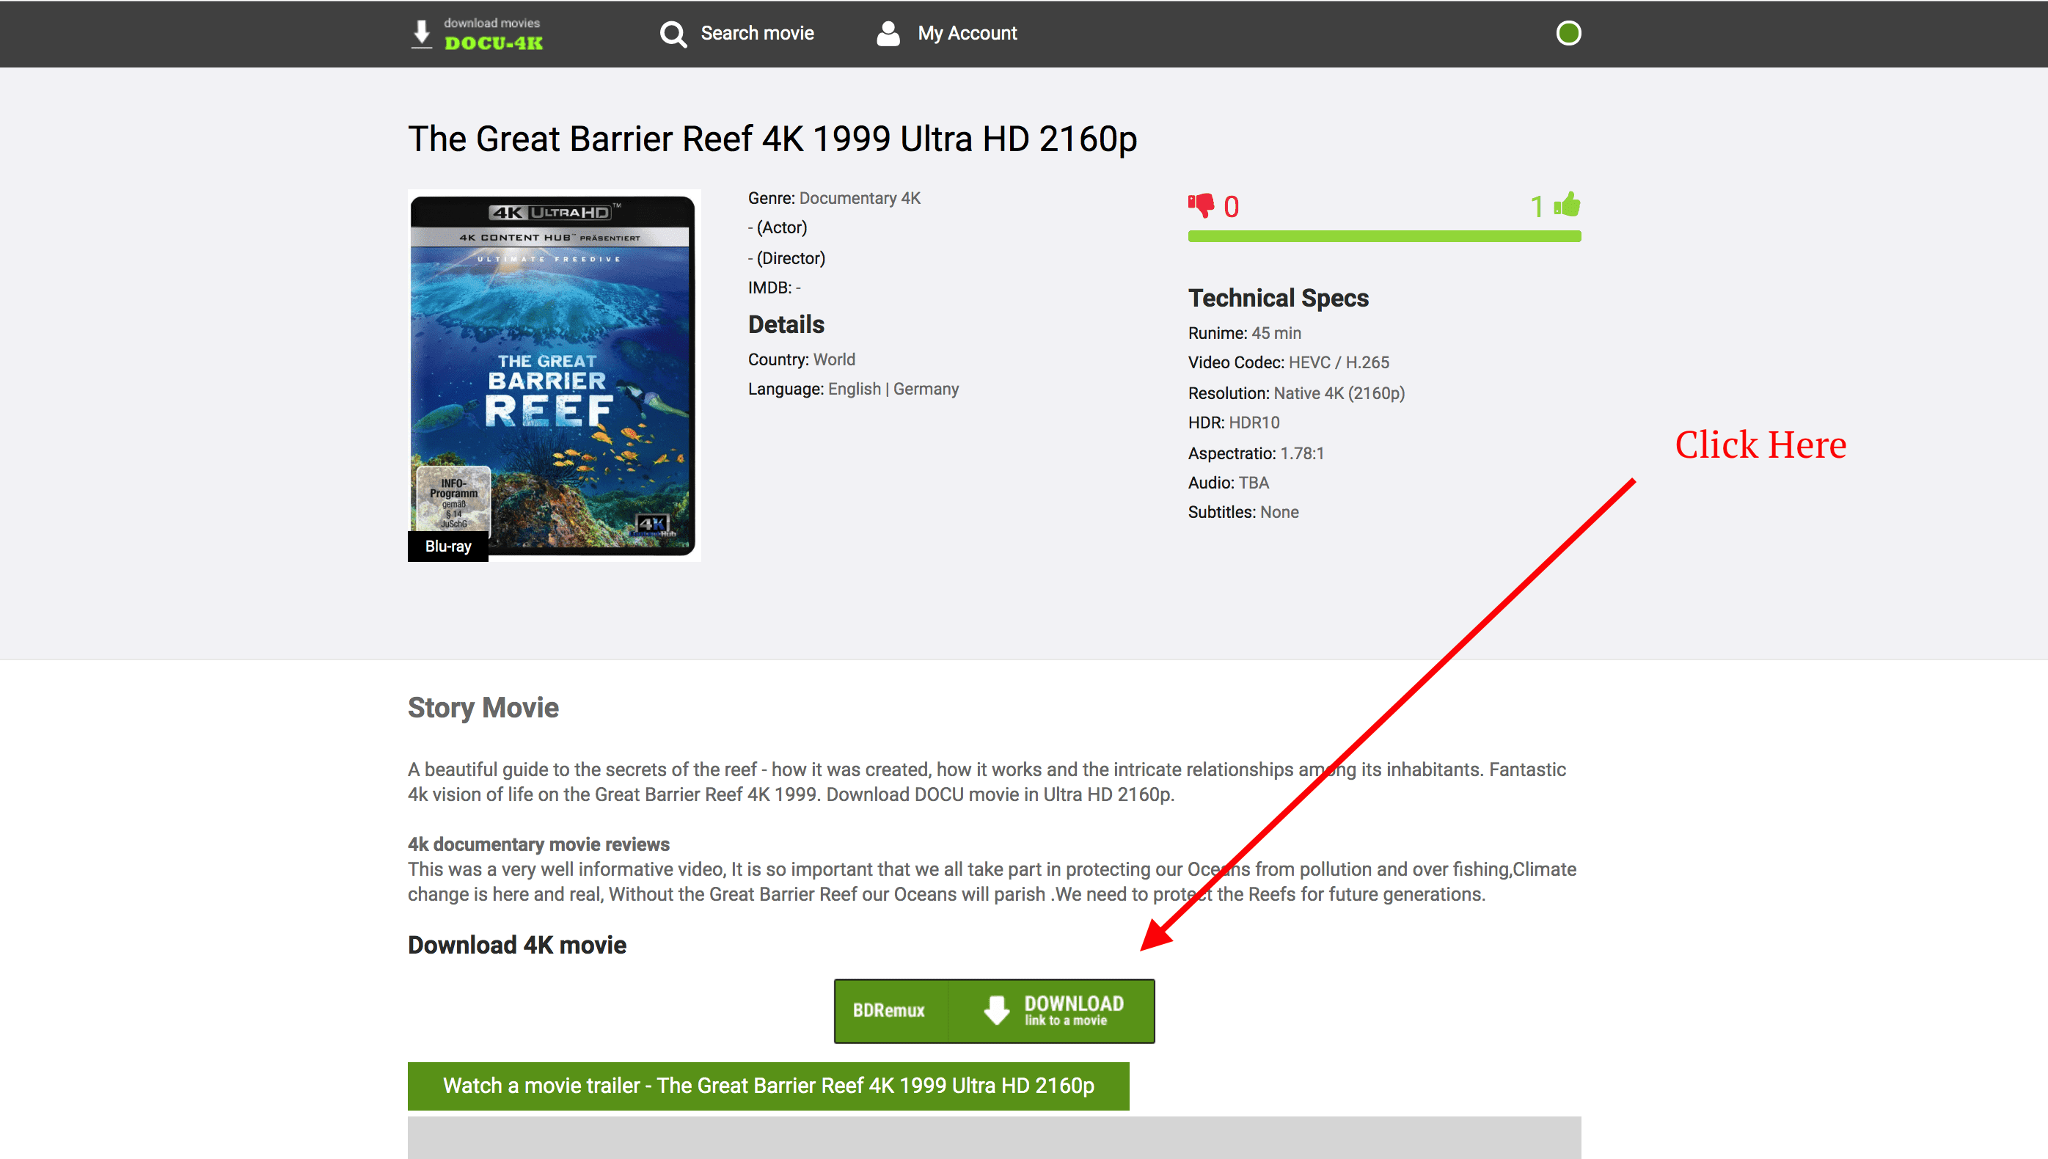Viewport: 2048px width, 1159px height.
Task: Click the Download 4K movie heading
Action: point(516,945)
